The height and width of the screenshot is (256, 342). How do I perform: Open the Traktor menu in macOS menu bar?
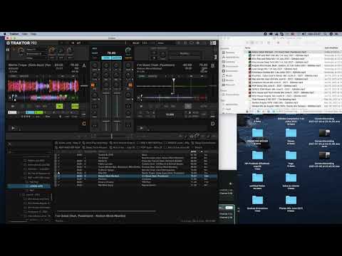(x=14, y=34)
